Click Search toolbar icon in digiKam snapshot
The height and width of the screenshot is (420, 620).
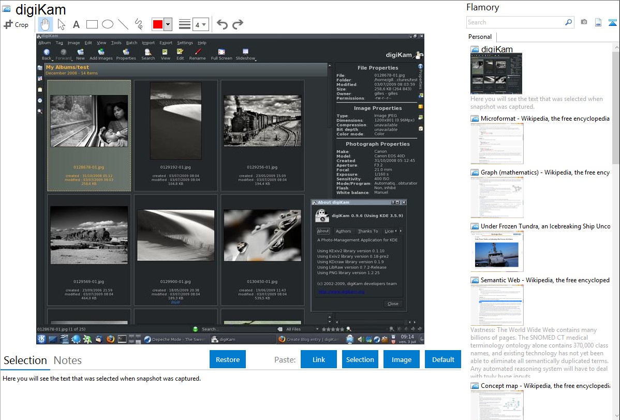tap(148, 54)
